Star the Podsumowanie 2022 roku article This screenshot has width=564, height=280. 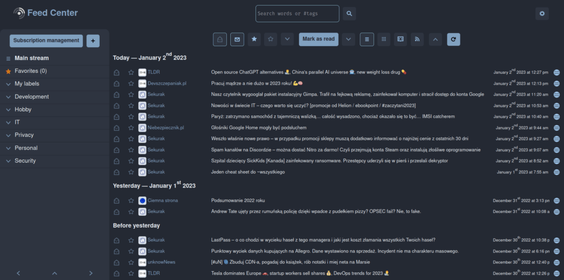point(131,201)
